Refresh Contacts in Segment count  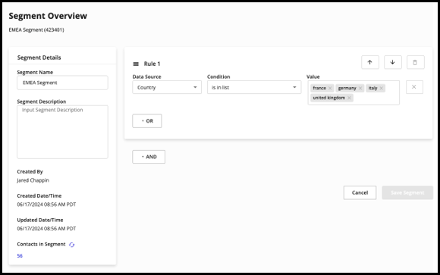pos(71,245)
